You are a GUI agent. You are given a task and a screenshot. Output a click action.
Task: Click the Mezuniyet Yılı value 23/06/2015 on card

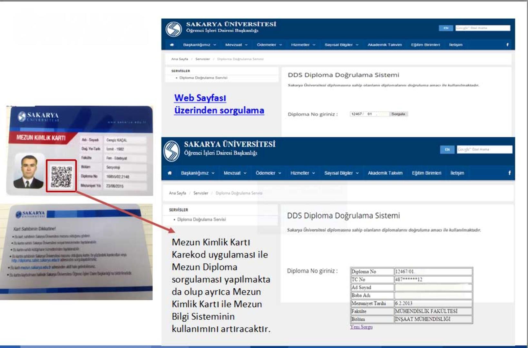pos(115,186)
